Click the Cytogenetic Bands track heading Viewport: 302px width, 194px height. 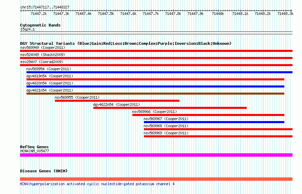40,25
